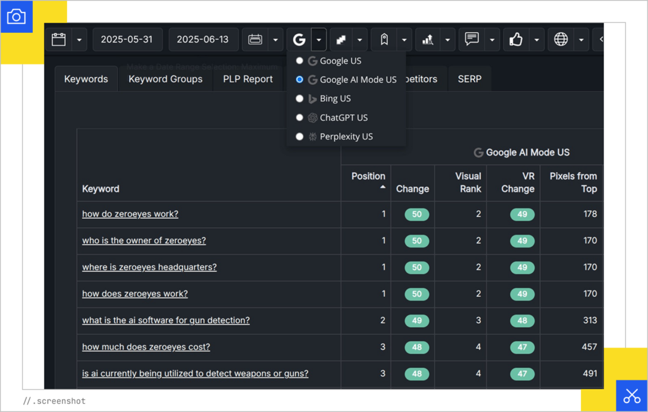The width and height of the screenshot is (648, 412).
Task: Choose the Perplexity US radio option
Action: click(x=300, y=137)
